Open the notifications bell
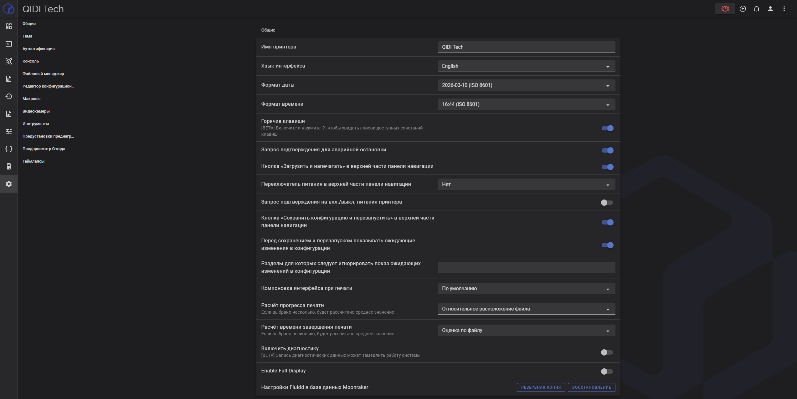Viewport: 797px width, 399px height. (756, 9)
